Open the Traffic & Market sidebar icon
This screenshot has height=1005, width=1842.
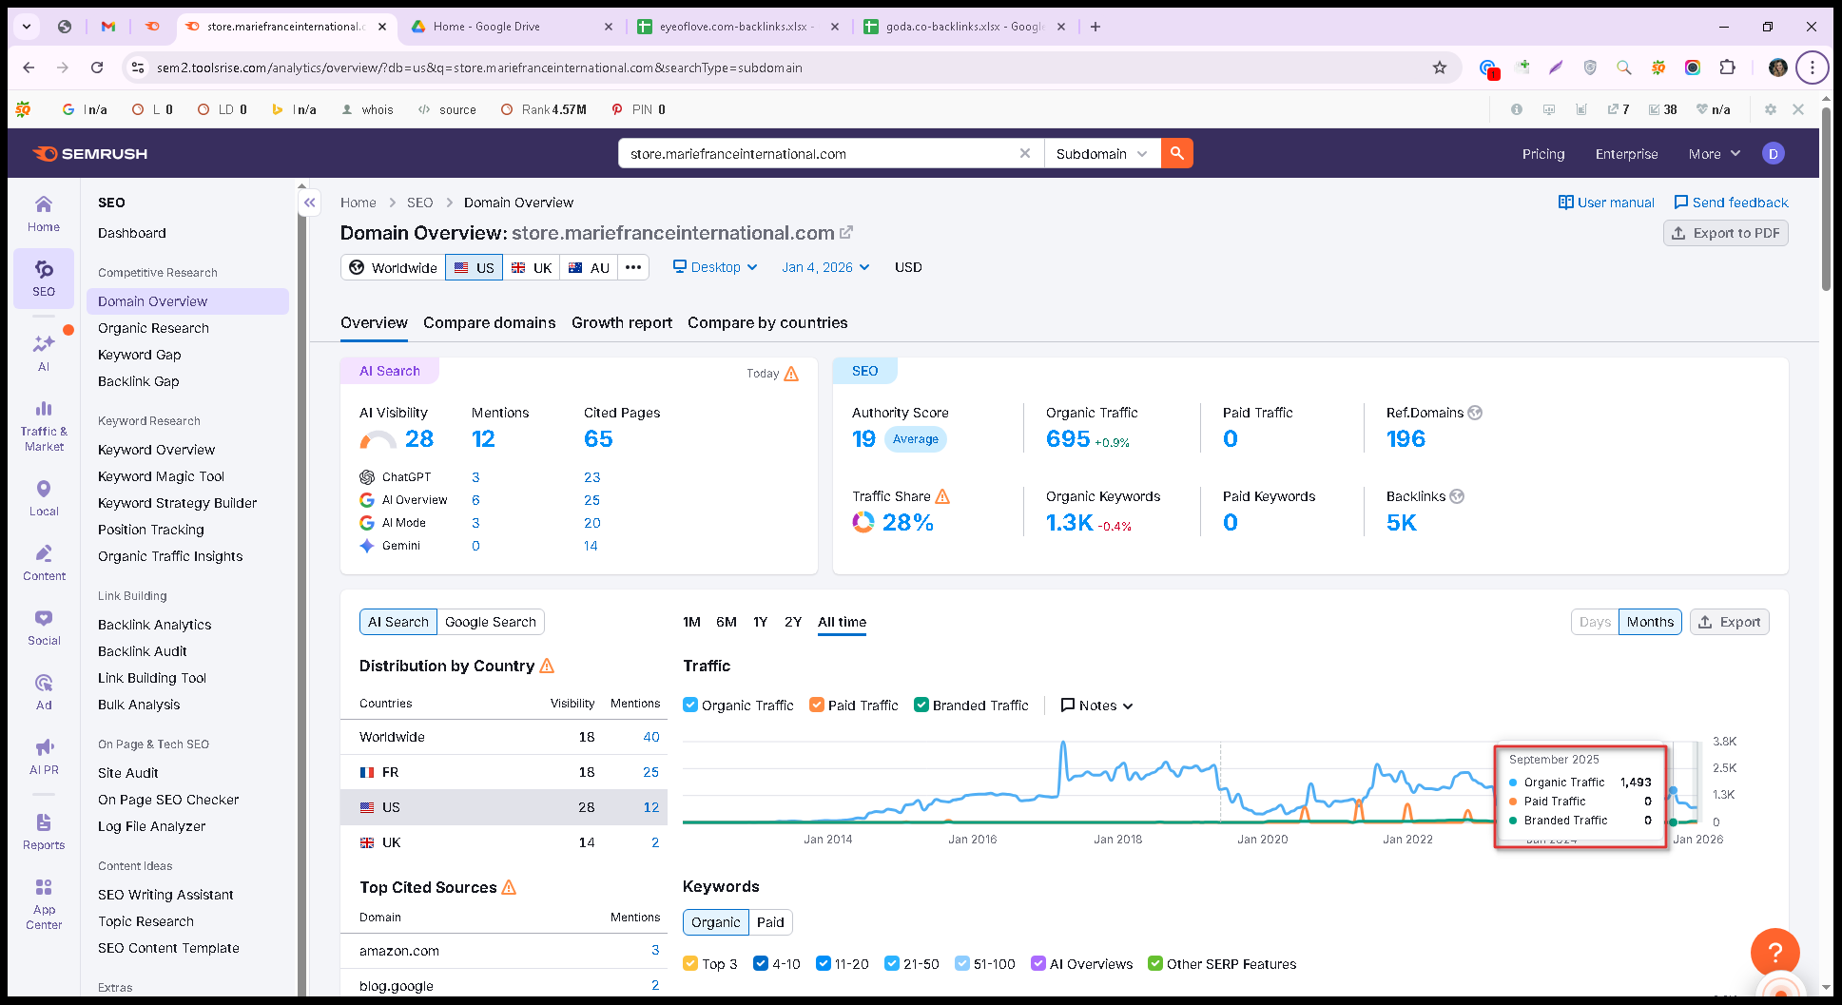click(44, 425)
